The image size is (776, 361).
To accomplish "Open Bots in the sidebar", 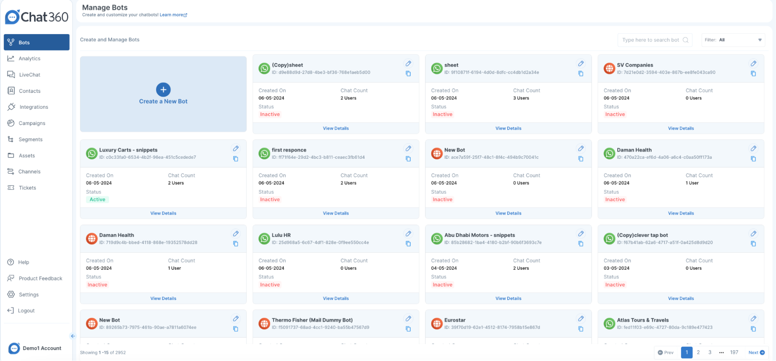I will pyautogui.click(x=36, y=42).
